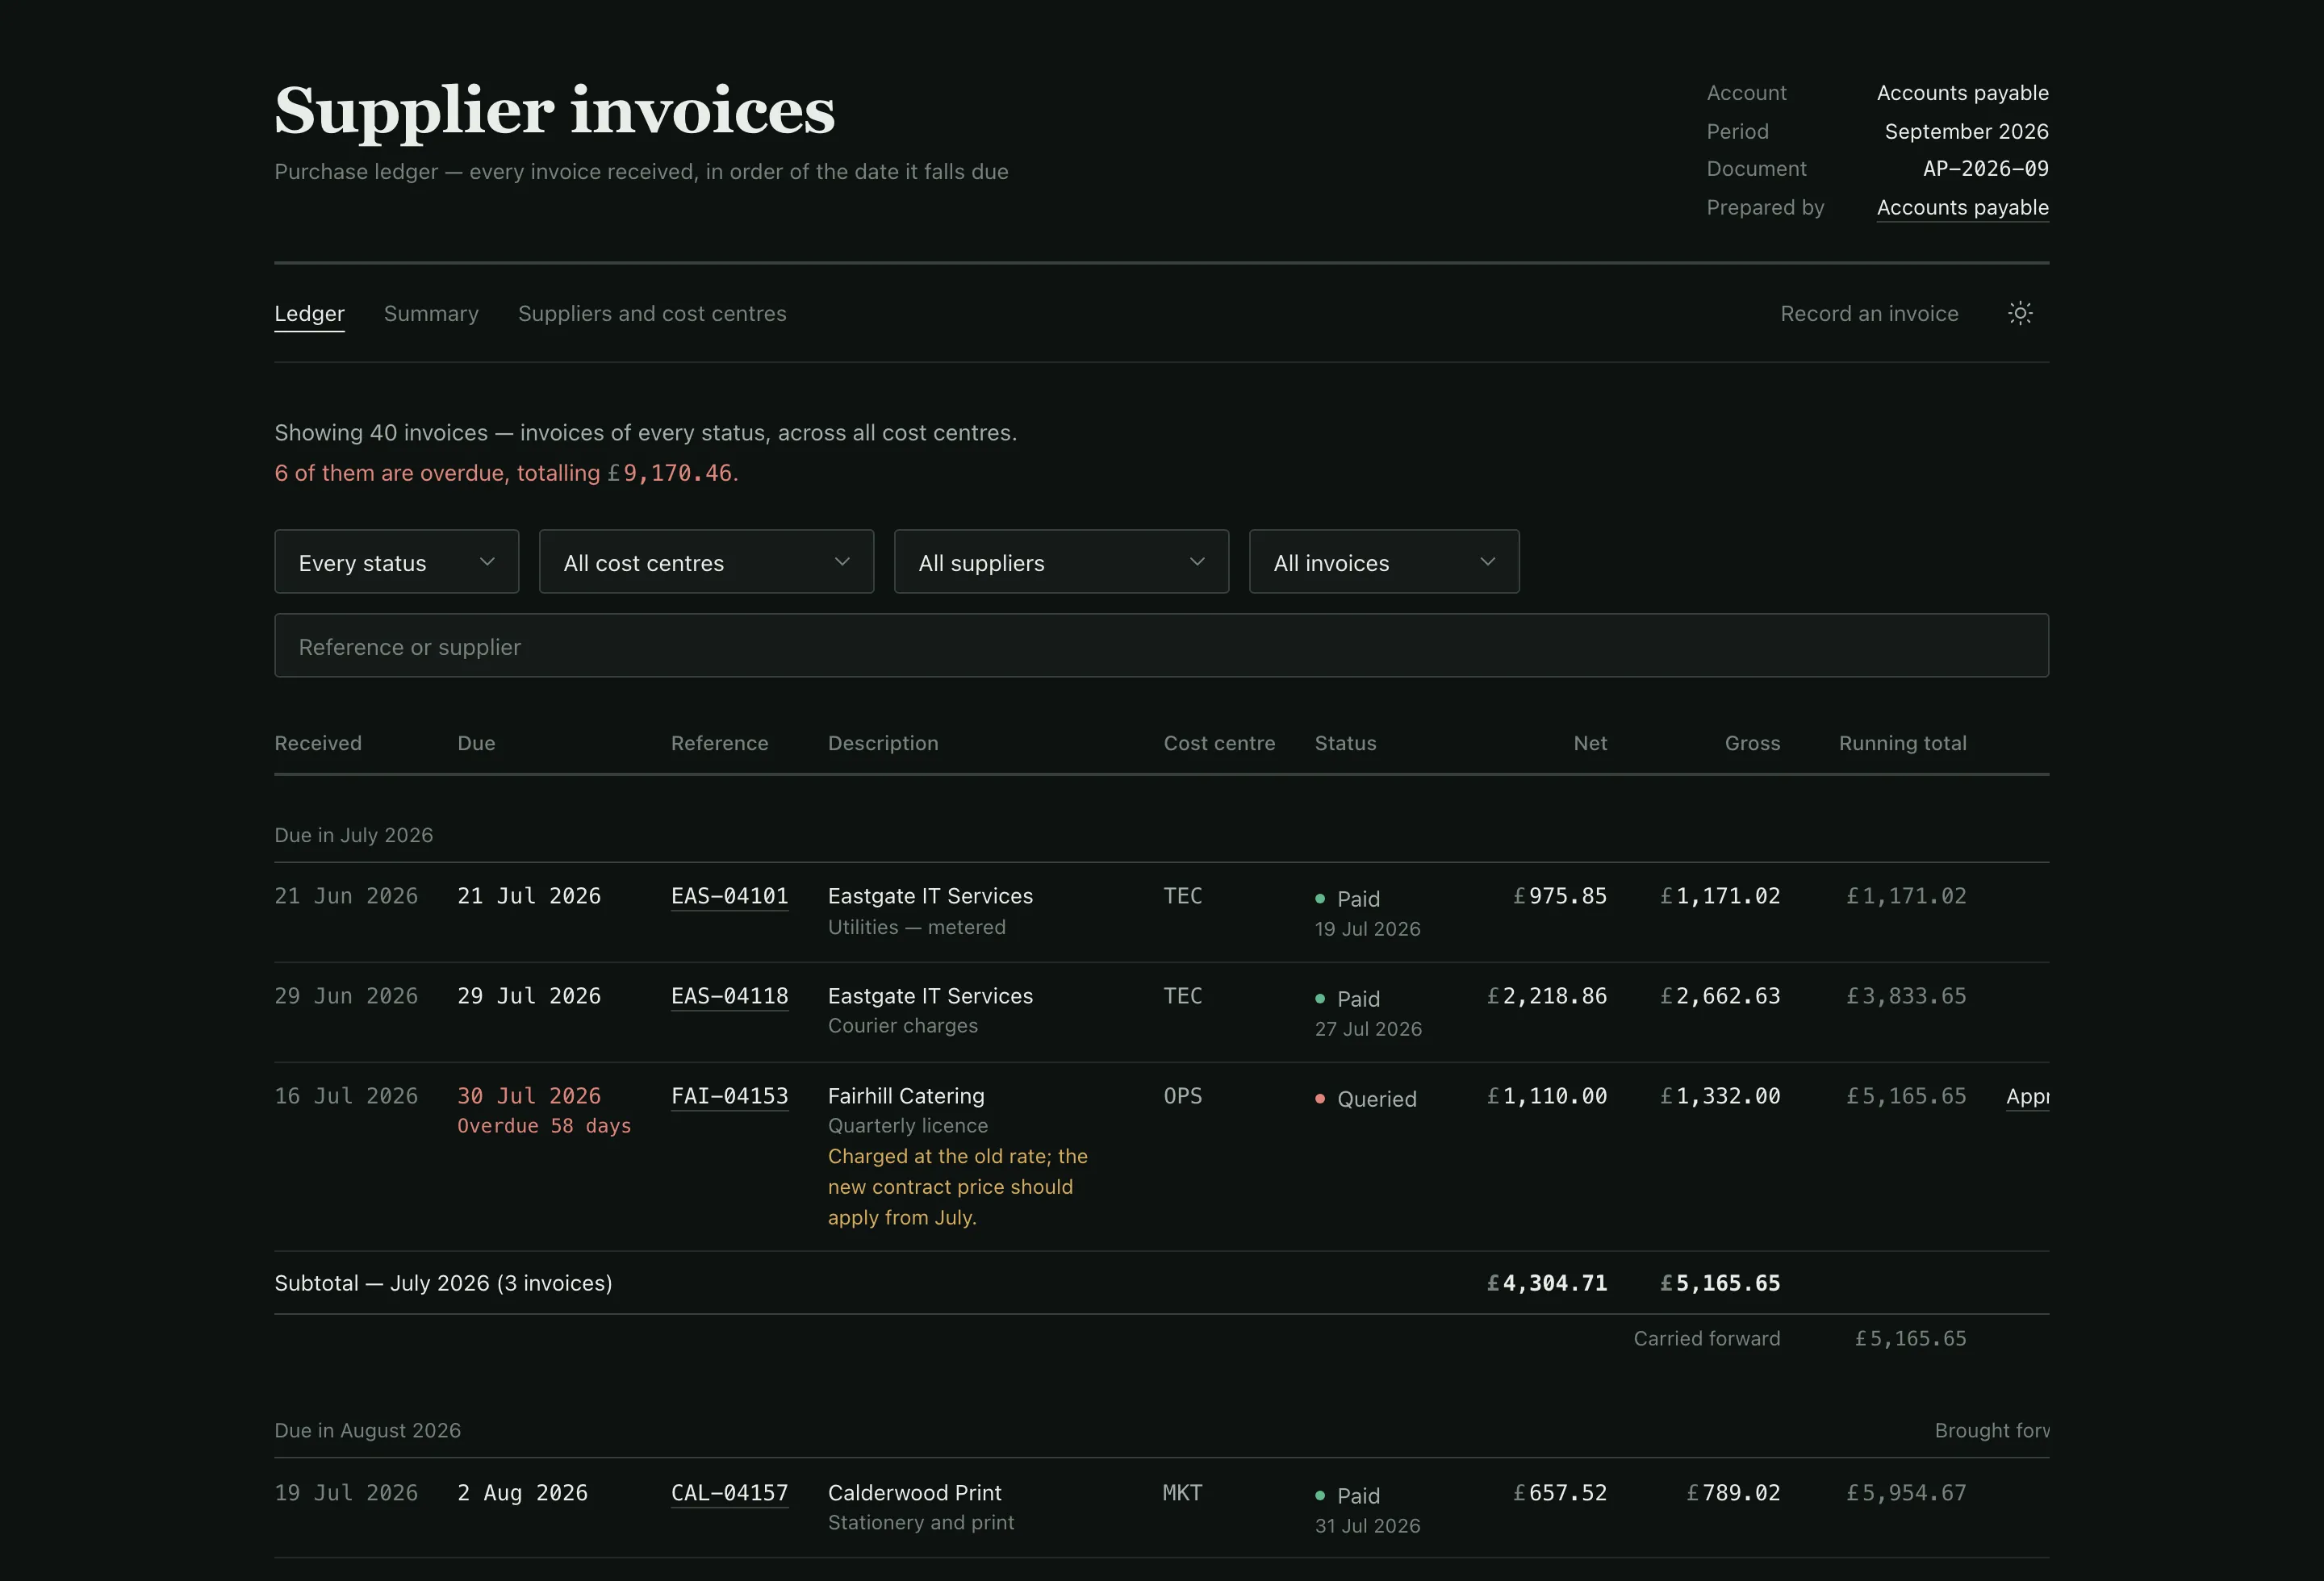Focus the Reference or supplier search field

(1162, 645)
